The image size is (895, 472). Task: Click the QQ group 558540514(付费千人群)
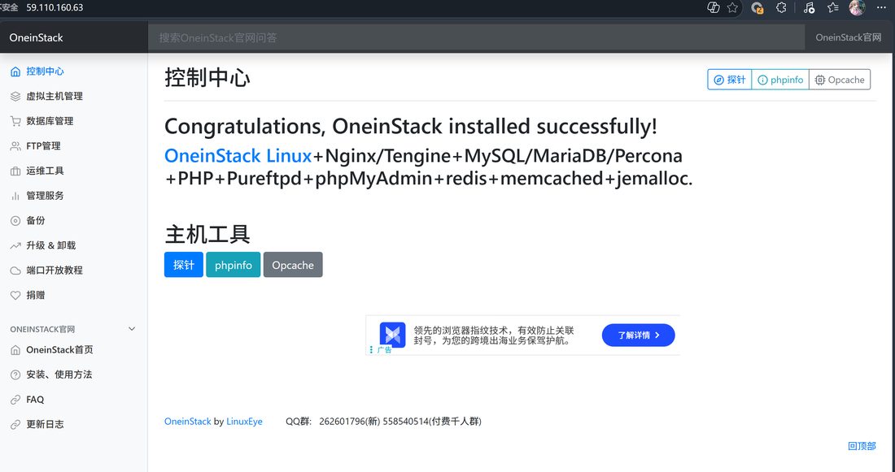(432, 422)
